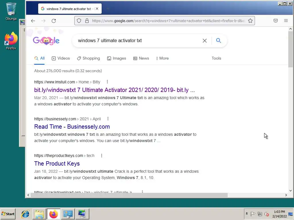Bookmark this page with the star
Viewport: 294px width, 220px height.
click(250, 21)
